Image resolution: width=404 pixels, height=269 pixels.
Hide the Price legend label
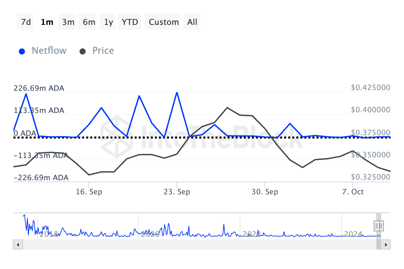[103, 51]
